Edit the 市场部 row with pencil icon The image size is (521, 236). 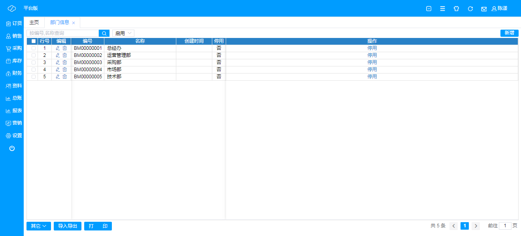(58, 70)
